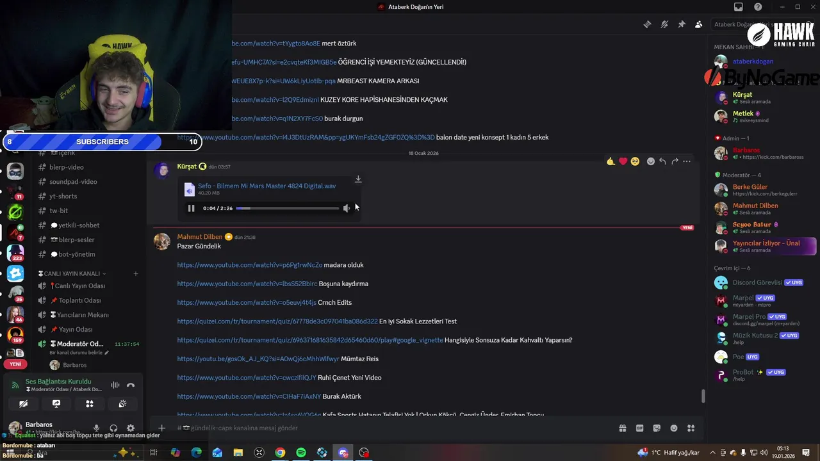
Task: Open the Crnch Edits YouTube link
Action: click(247, 302)
